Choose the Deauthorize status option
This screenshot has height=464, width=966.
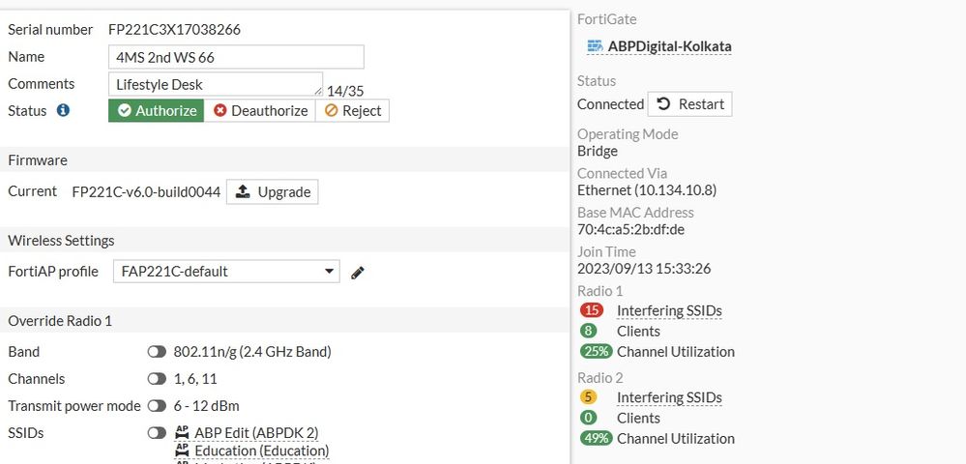coord(259,111)
